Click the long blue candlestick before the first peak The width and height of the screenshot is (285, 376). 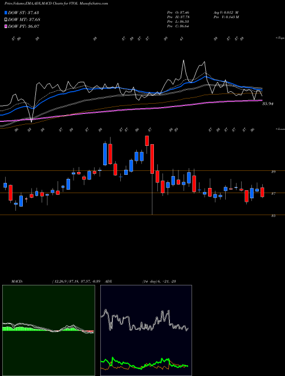pos(105,154)
